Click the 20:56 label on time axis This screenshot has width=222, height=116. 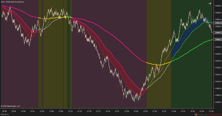[x=4, y=111]
